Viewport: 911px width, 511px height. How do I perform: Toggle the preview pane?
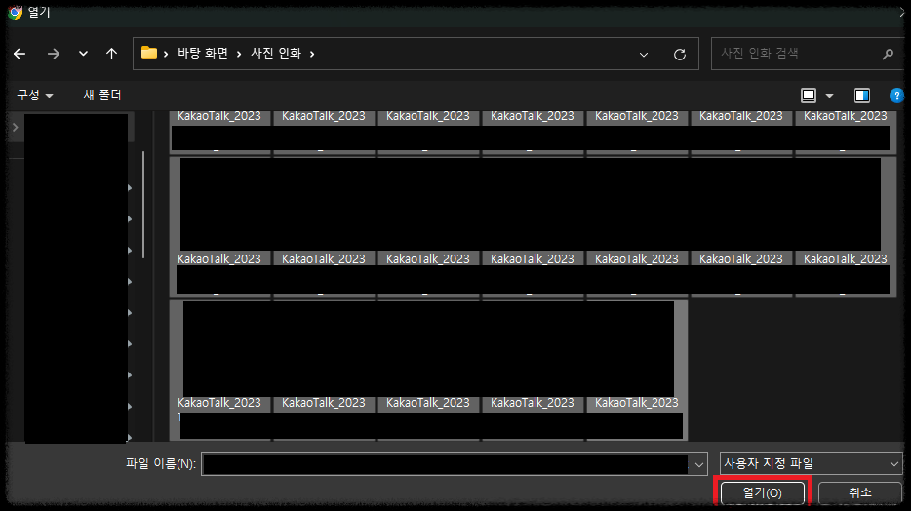[861, 96]
